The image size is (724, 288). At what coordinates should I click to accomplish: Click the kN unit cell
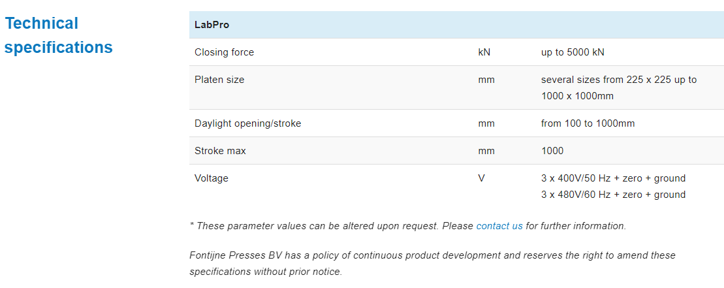pyautogui.click(x=484, y=52)
